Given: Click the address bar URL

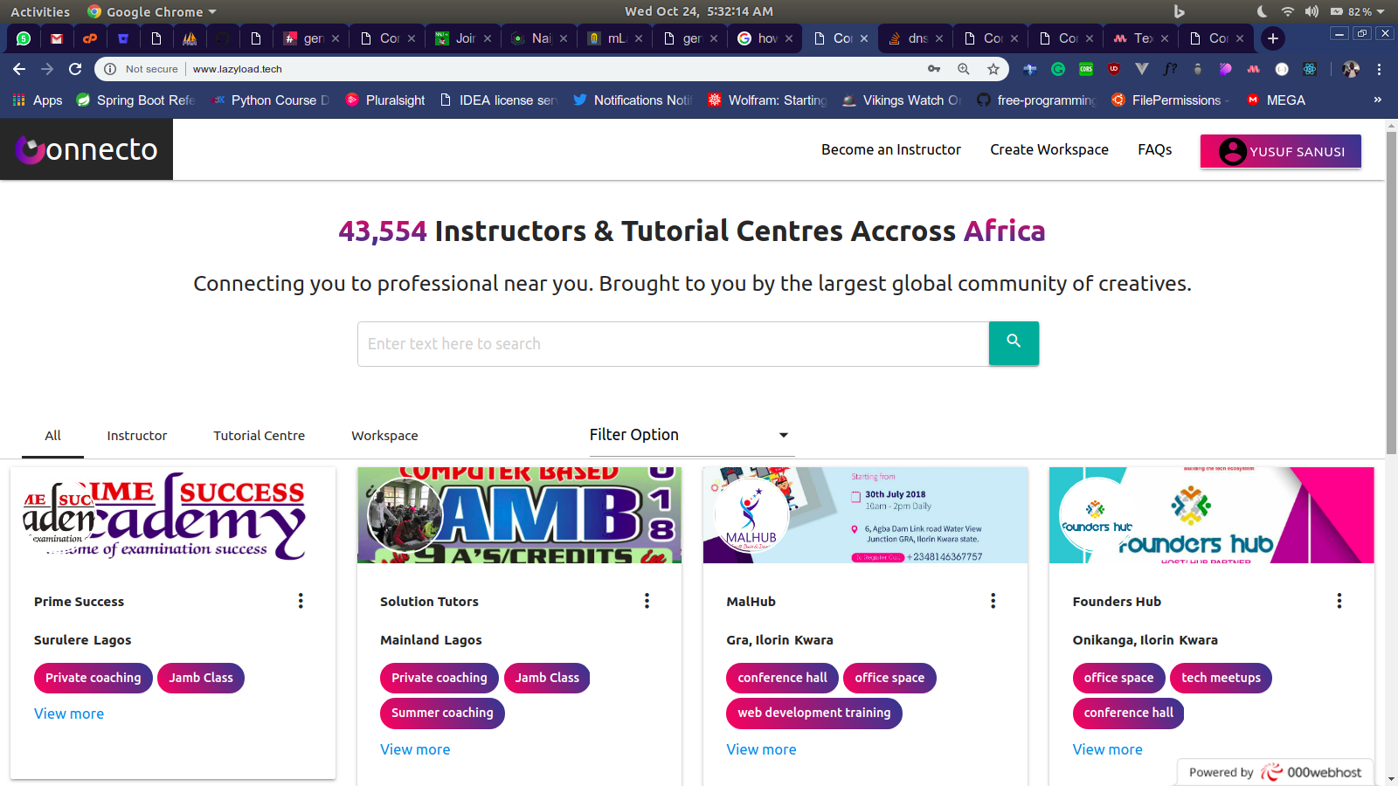Looking at the screenshot, I should pyautogui.click(x=238, y=69).
